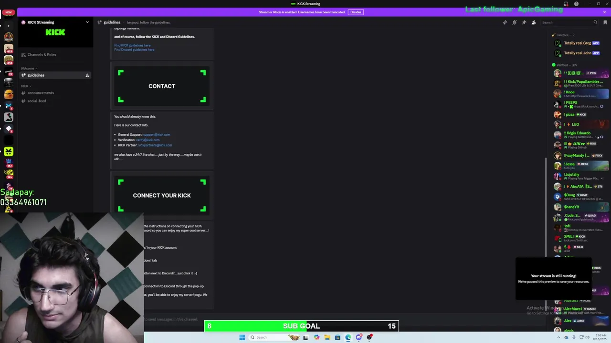
Task: Dismiss the Streamer Mode banner with X
Action: [604, 12]
